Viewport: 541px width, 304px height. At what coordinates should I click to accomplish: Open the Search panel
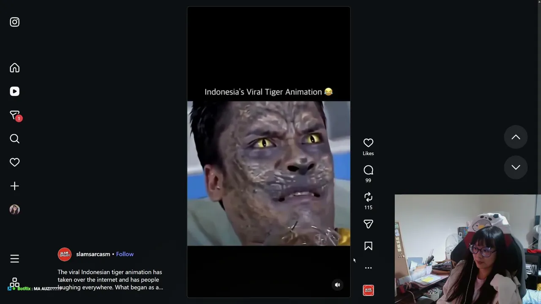(15, 139)
